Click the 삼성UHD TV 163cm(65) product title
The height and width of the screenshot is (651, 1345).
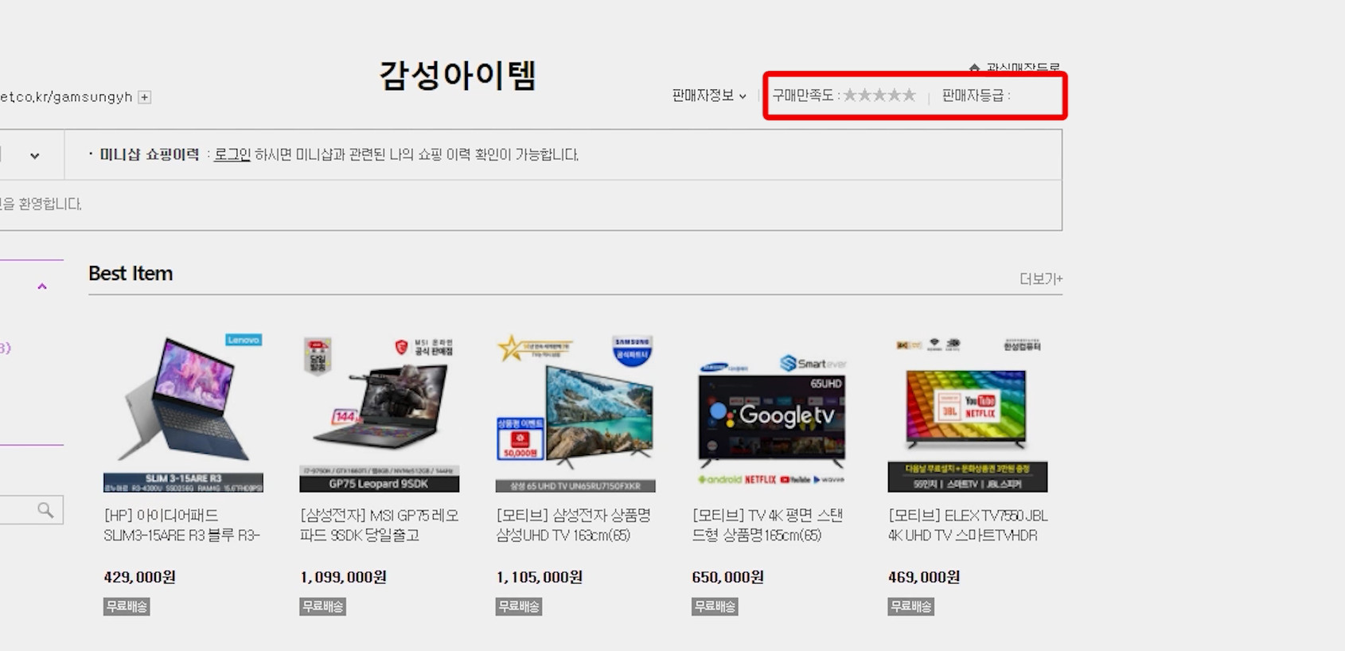pyautogui.click(x=574, y=525)
